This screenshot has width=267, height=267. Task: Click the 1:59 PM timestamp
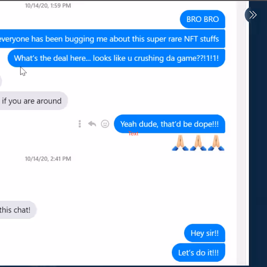(48, 6)
